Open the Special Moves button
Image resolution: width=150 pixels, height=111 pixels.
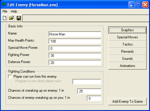[127, 37]
